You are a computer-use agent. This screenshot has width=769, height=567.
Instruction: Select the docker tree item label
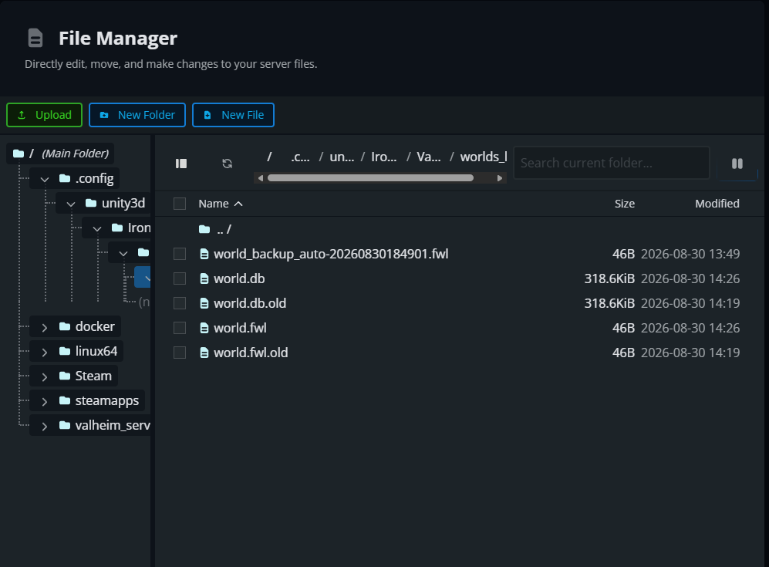pos(95,326)
